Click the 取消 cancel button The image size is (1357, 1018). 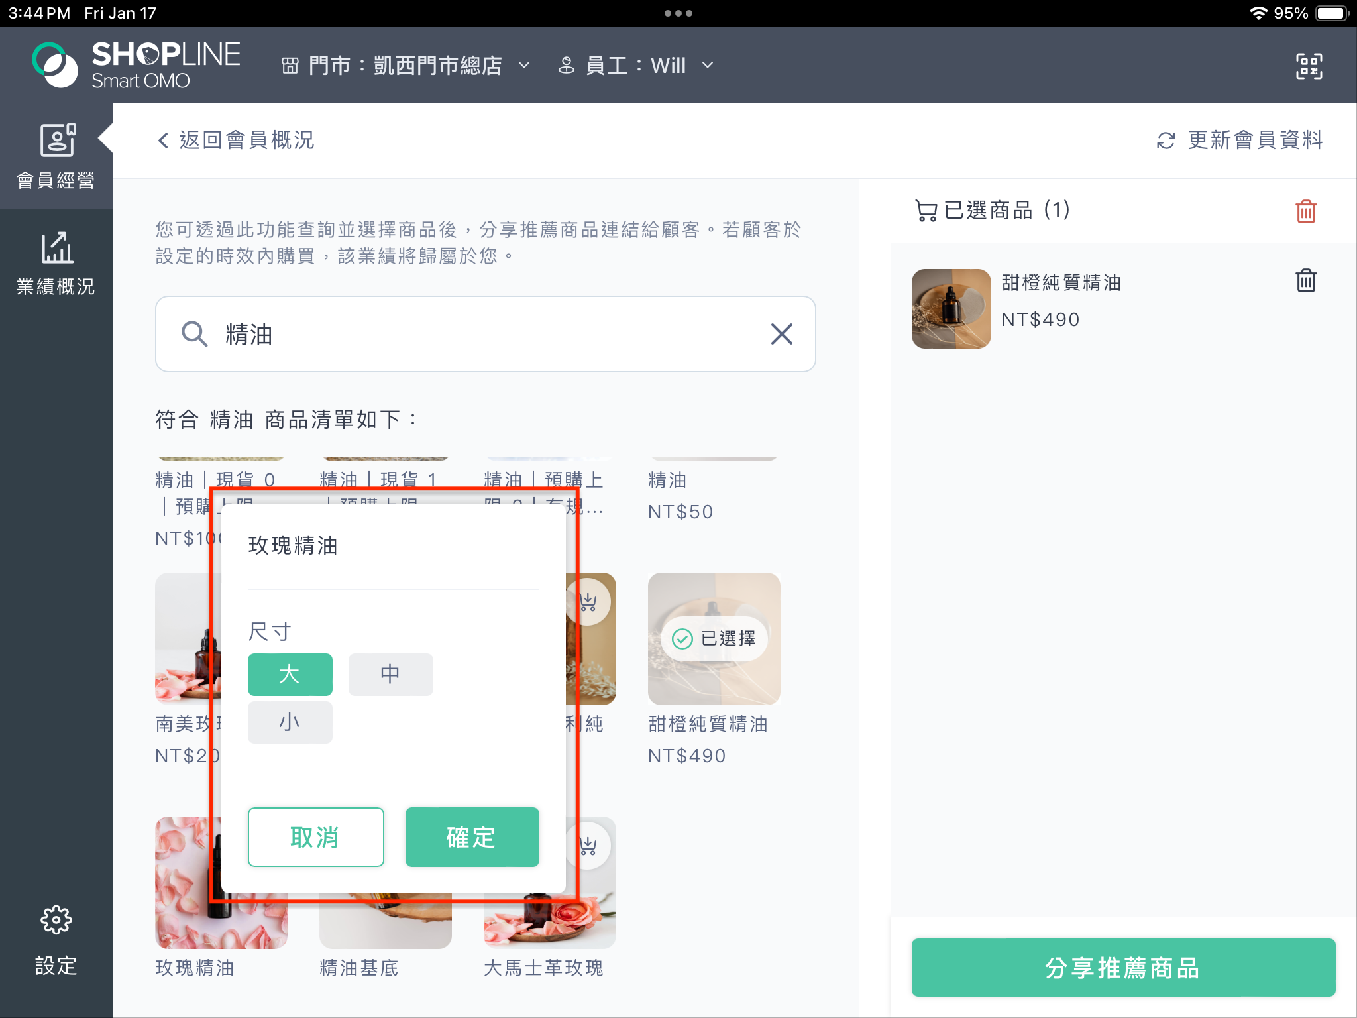315,836
